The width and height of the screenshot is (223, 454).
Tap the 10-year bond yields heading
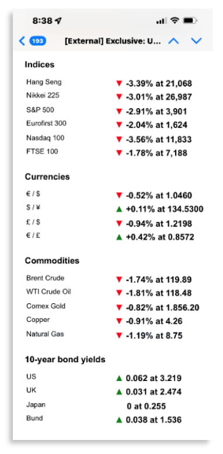pyautogui.click(x=65, y=359)
